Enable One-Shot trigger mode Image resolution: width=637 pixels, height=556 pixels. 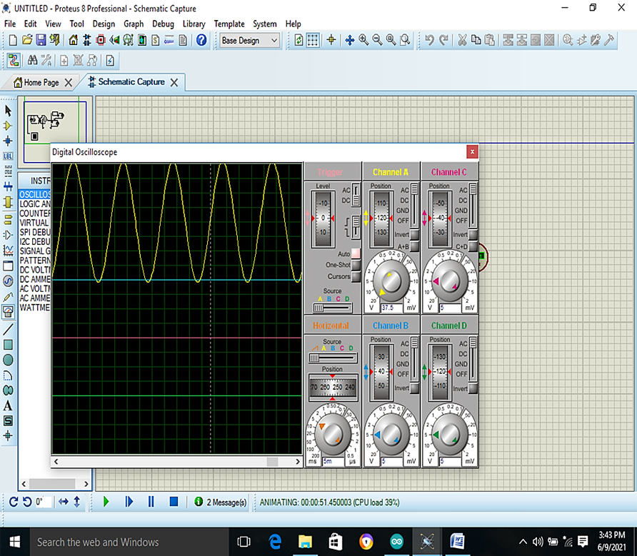[356, 265]
